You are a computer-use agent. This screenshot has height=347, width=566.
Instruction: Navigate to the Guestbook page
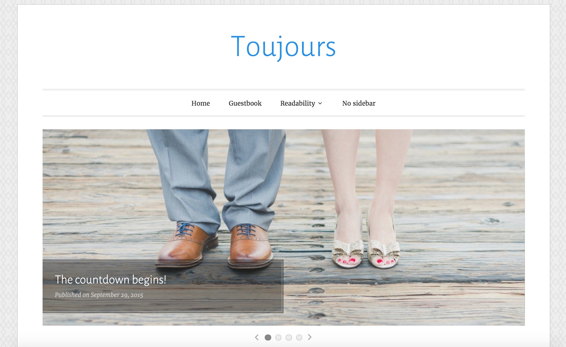[x=245, y=103]
